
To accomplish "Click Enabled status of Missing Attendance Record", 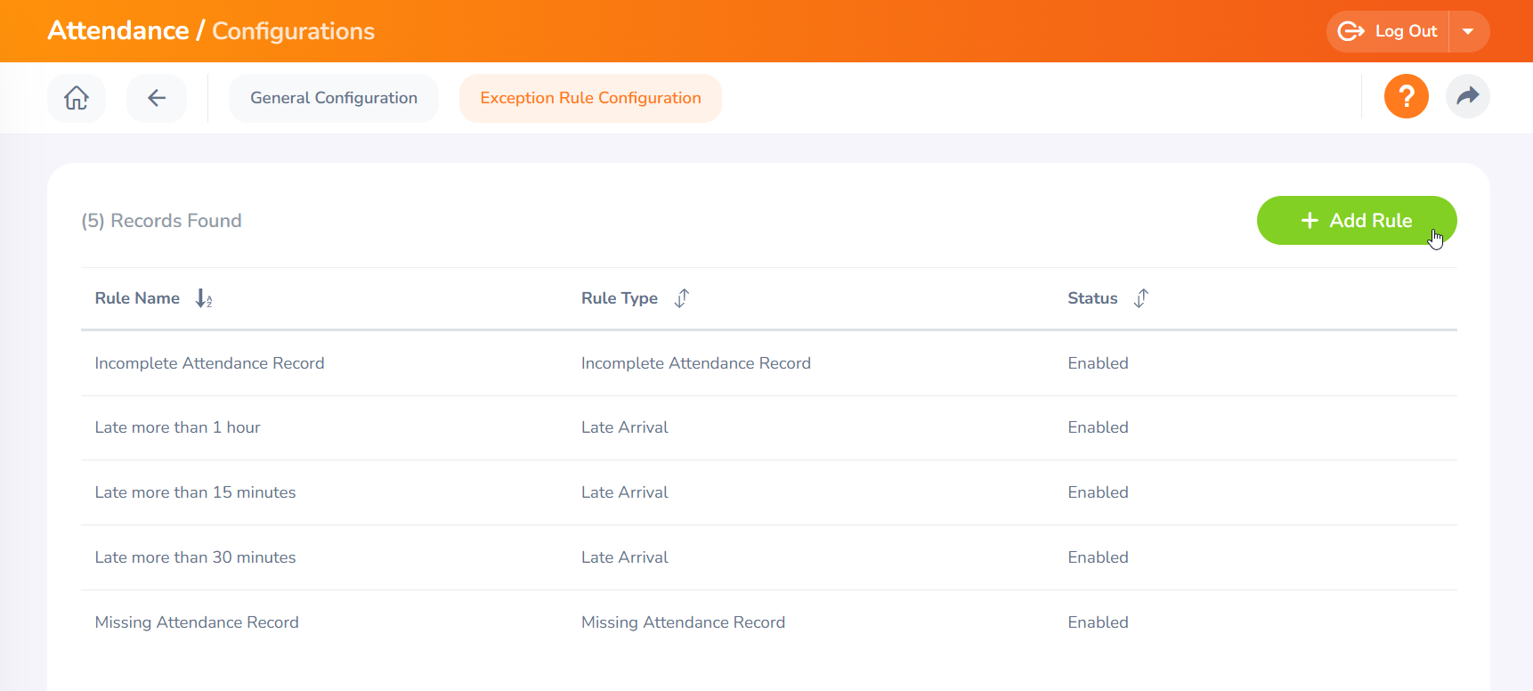I will coord(1098,622).
